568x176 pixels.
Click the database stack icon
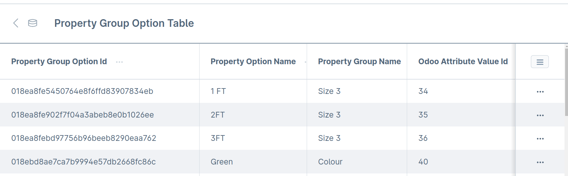[x=33, y=23]
